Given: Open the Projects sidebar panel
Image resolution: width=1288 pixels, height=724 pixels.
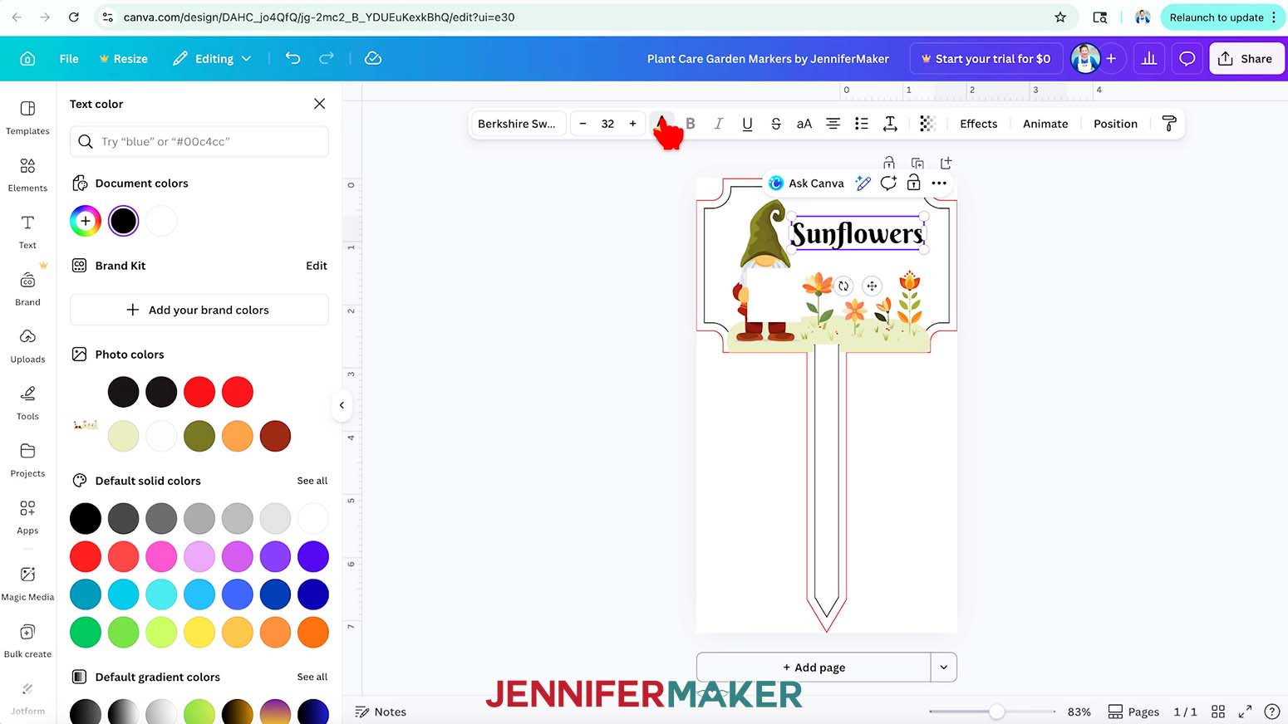Looking at the screenshot, I should [27, 461].
